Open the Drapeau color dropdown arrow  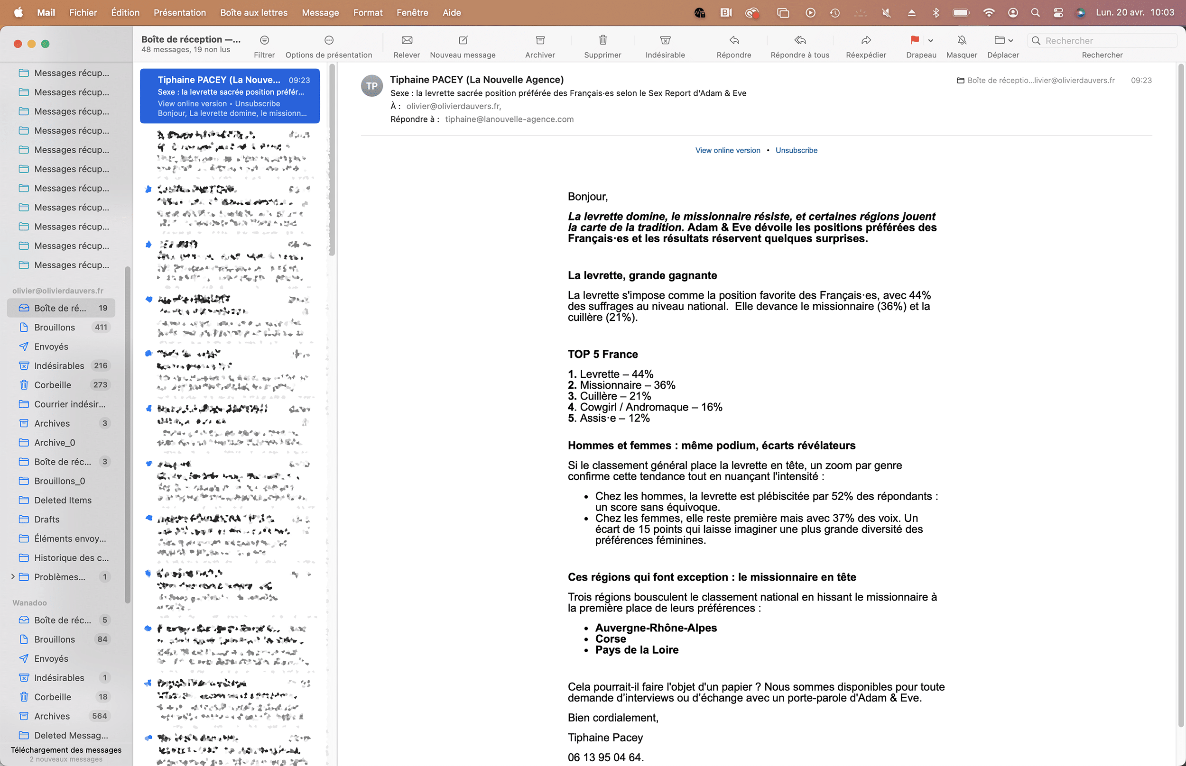coord(931,40)
